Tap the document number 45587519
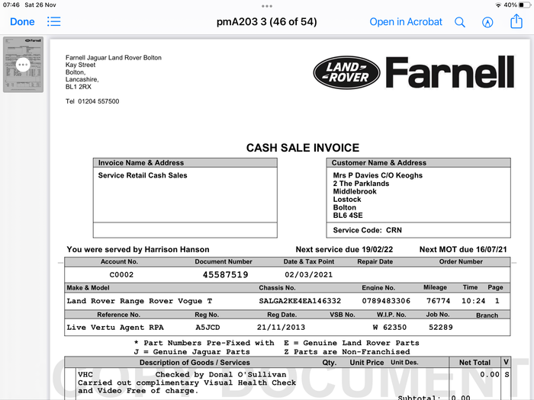Image resolution: width=534 pixels, height=400 pixels. point(226,274)
